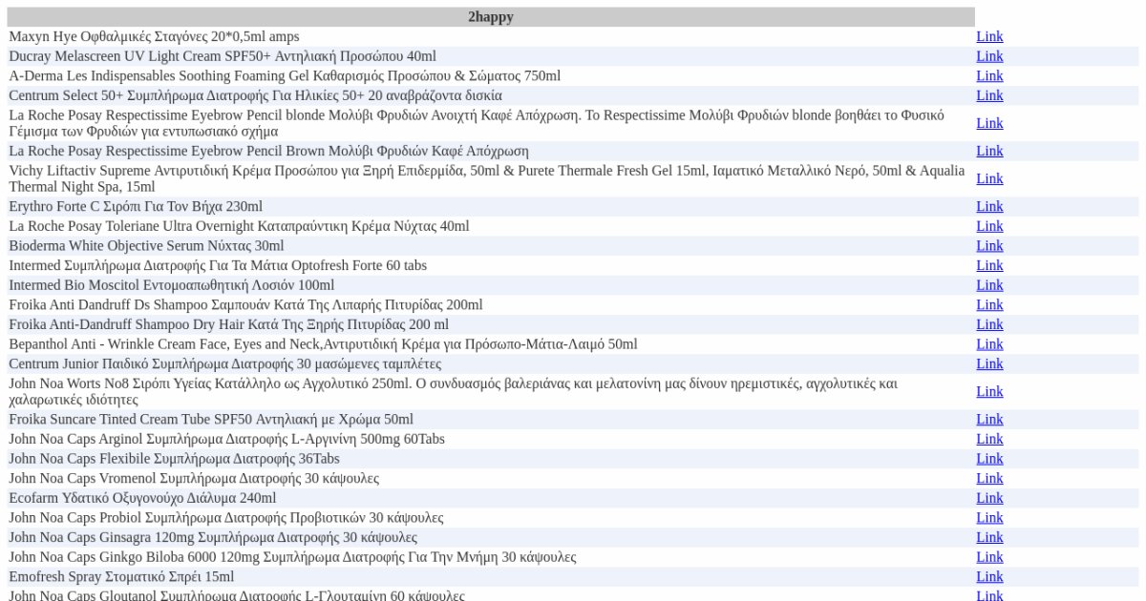The height and width of the screenshot is (601, 1146).
Task: Click the Emofresh Spray product name text
Action: [121, 577]
